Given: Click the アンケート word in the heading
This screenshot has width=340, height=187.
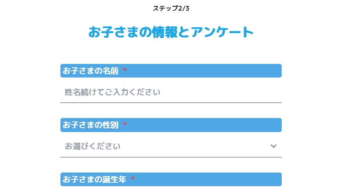Looking at the screenshot, I should pos(222,32).
